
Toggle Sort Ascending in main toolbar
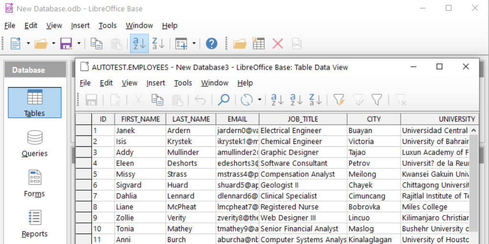click(139, 43)
